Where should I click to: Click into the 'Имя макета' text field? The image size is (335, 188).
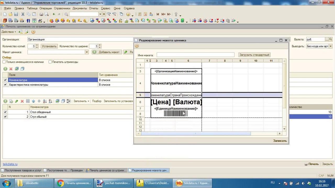coord(195,55)
